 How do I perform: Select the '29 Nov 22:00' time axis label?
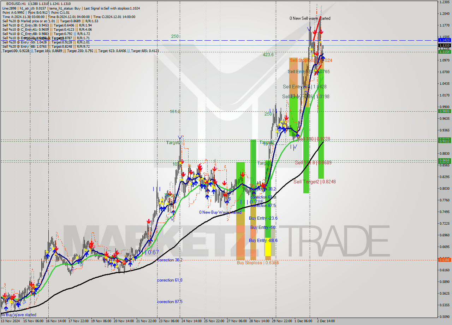(x=281, y=321)
